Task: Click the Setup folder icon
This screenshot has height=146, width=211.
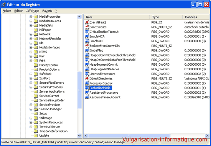Action: click(x=36, y=113)
